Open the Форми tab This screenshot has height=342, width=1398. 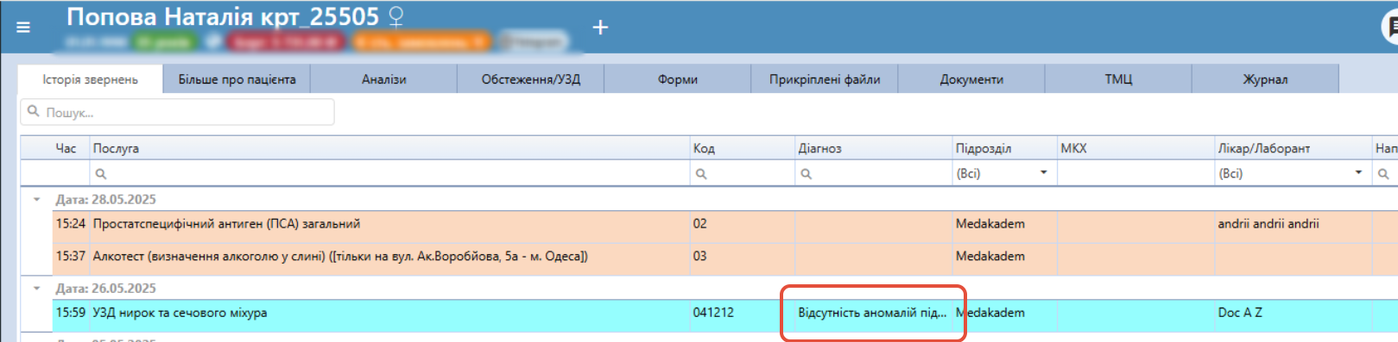[677, 79]
